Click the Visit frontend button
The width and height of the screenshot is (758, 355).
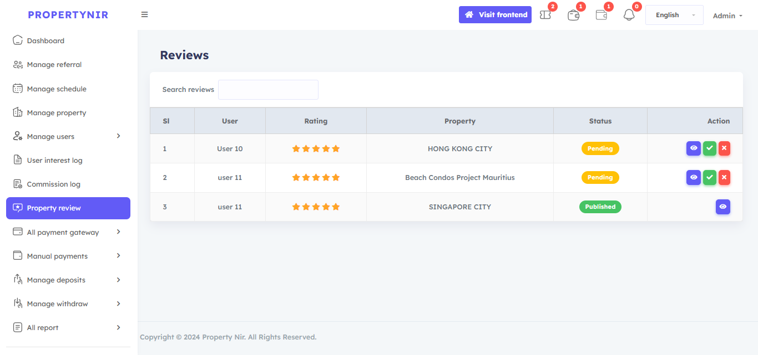point(495,15)
